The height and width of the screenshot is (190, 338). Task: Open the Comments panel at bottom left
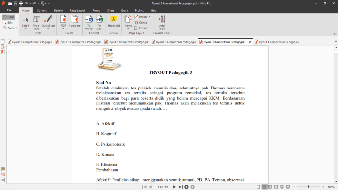click(x=3, y=169)
